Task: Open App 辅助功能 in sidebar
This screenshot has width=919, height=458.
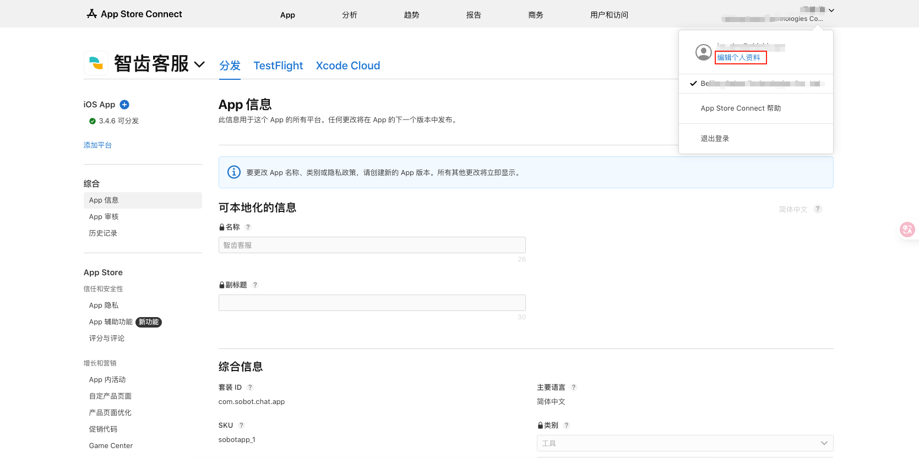Action: point(111,322)
